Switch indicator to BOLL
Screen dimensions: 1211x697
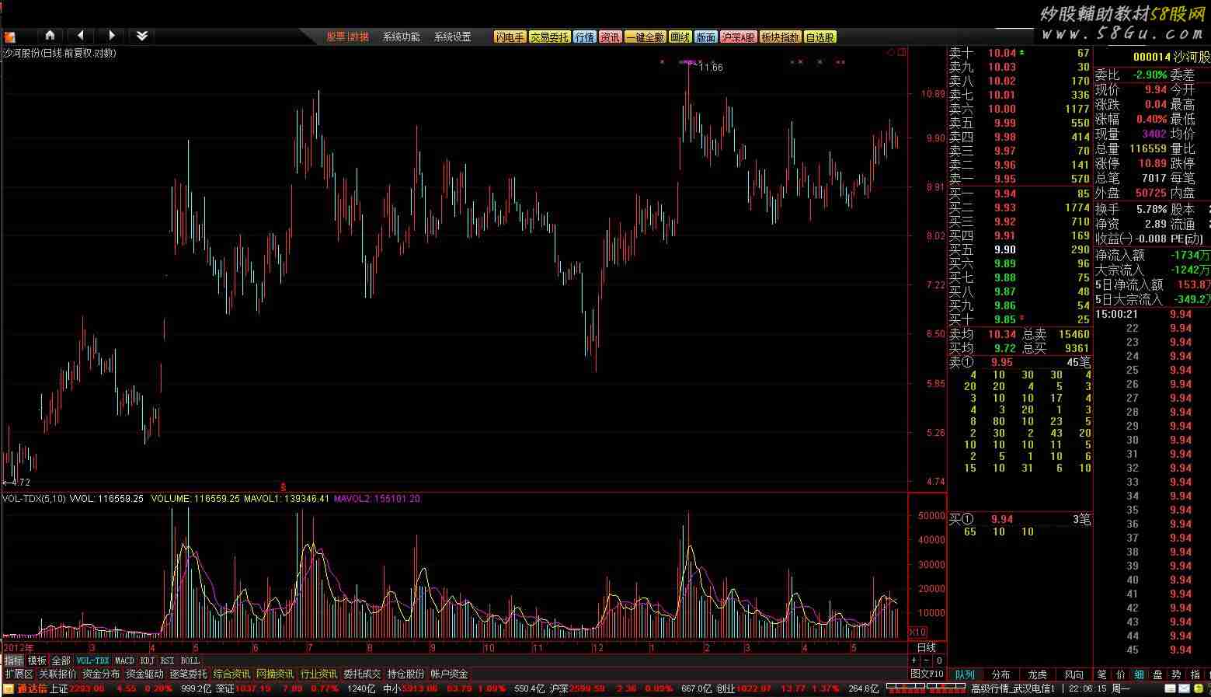[x=190, y=660]
